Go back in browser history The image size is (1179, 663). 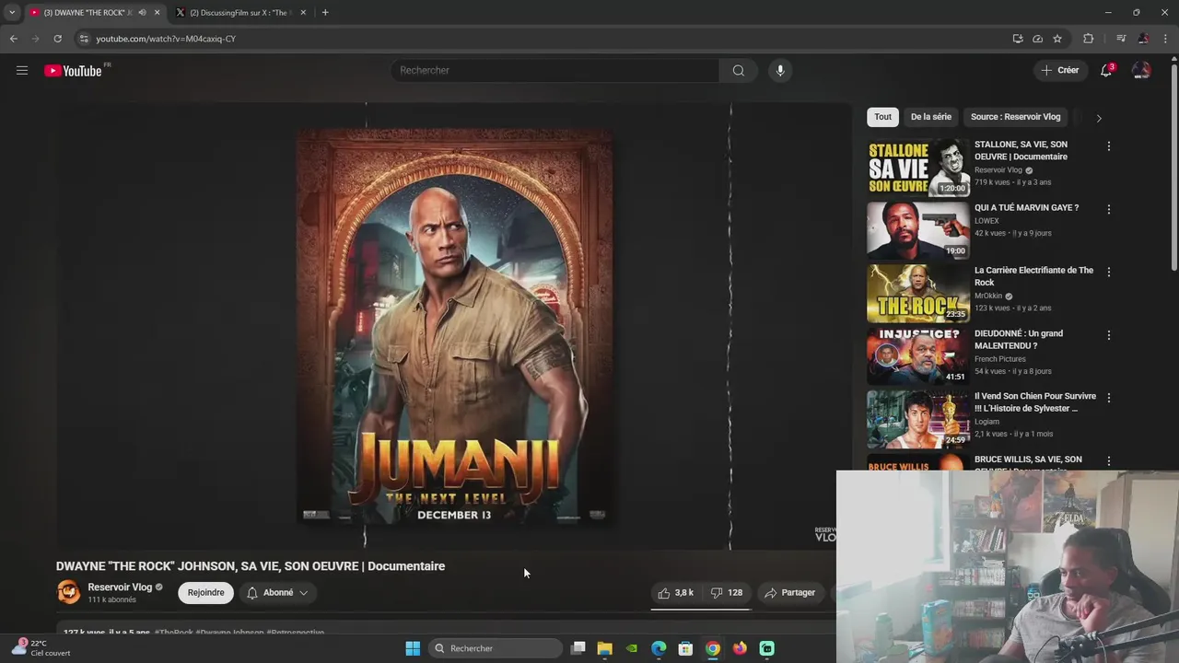[x=13, y=39]
